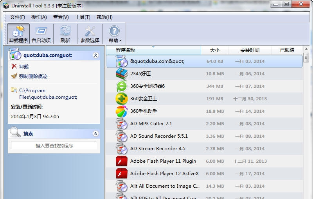Select the 360手机助手 colorful icon
This screenshot has height=199, width=313.
[x=122, y=111]
